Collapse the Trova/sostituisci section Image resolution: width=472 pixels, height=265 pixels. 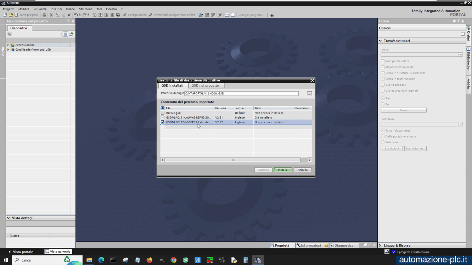(381, 41)
